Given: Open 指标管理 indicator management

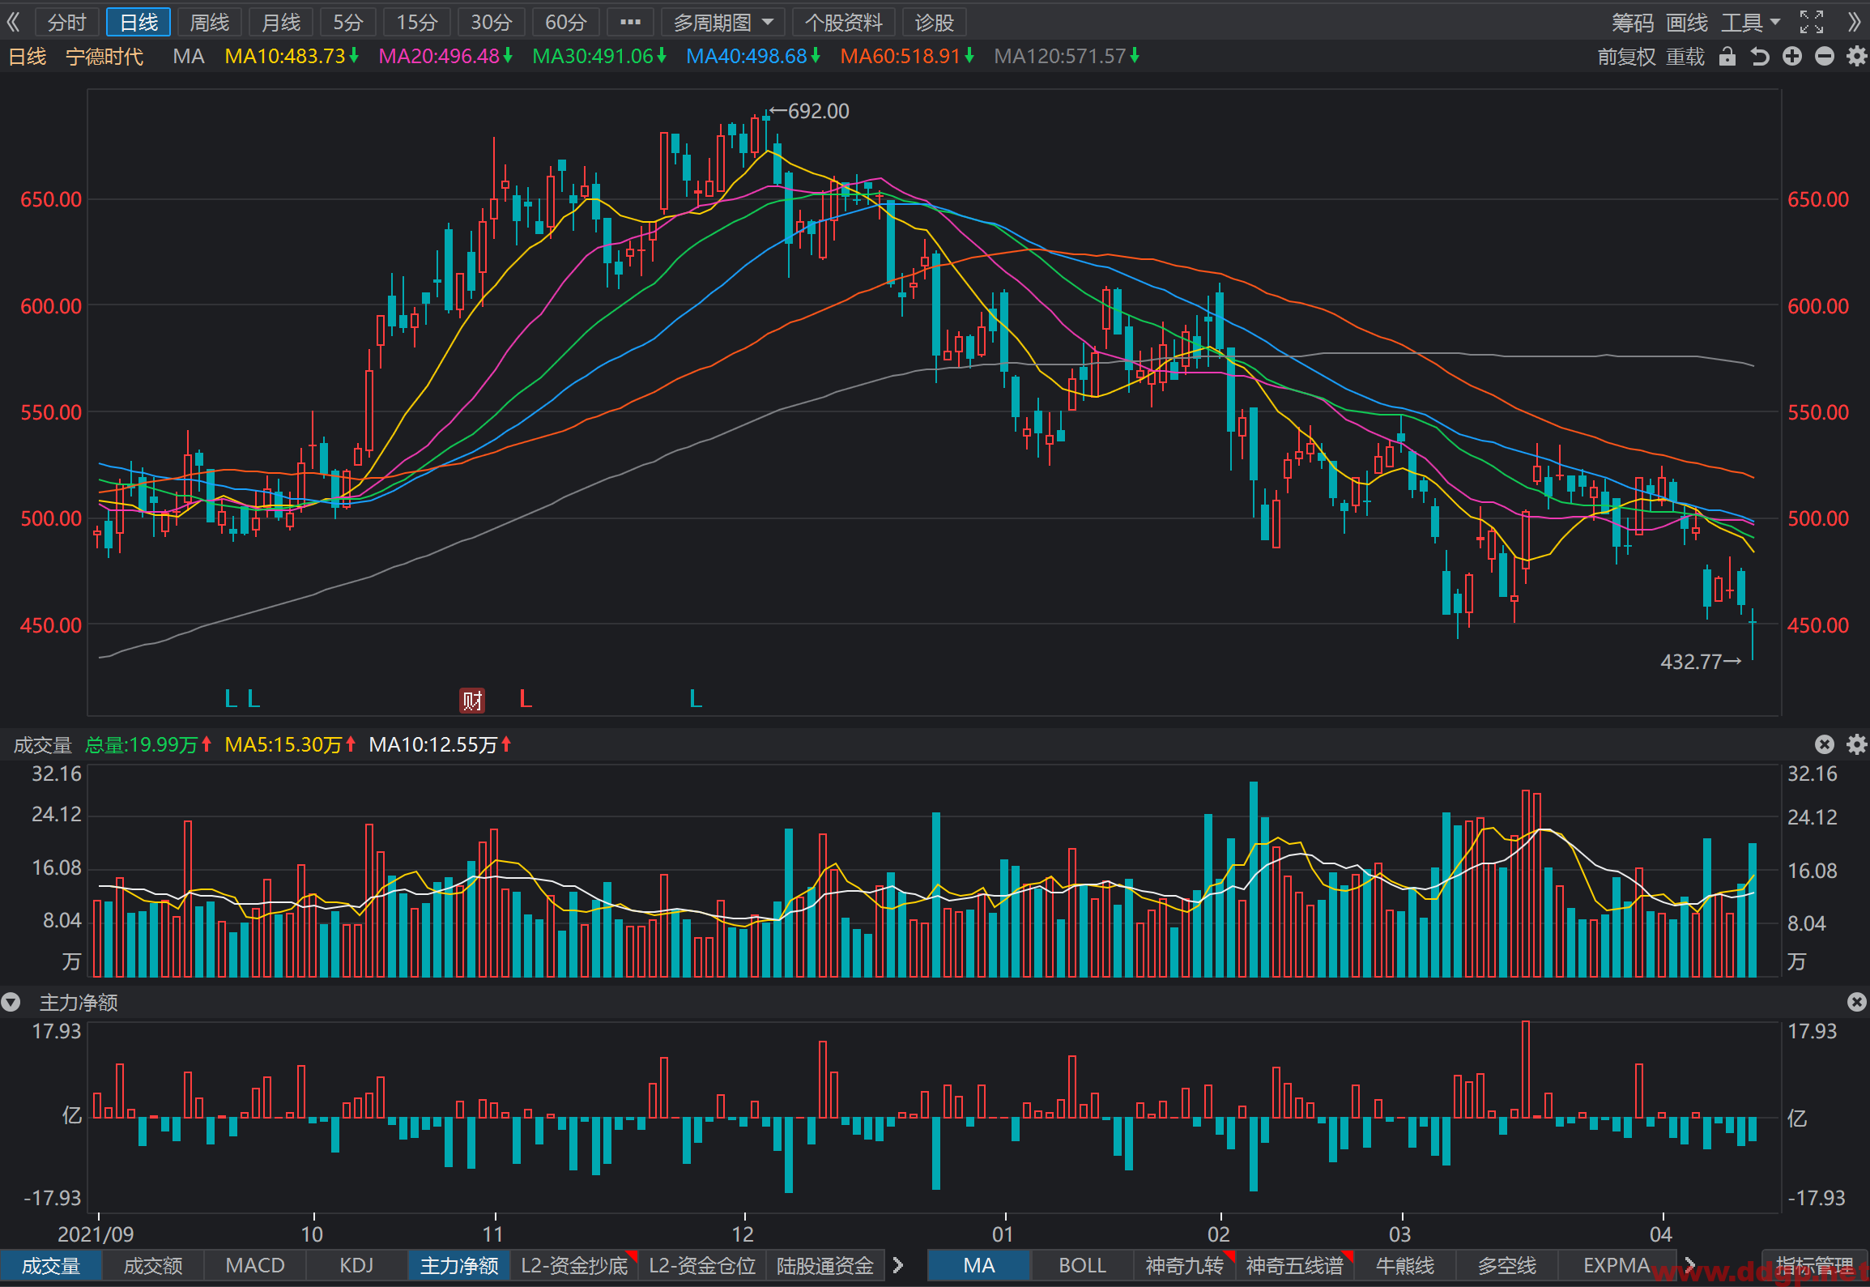Looking at the screenshot, I should pos(1815,1265).
